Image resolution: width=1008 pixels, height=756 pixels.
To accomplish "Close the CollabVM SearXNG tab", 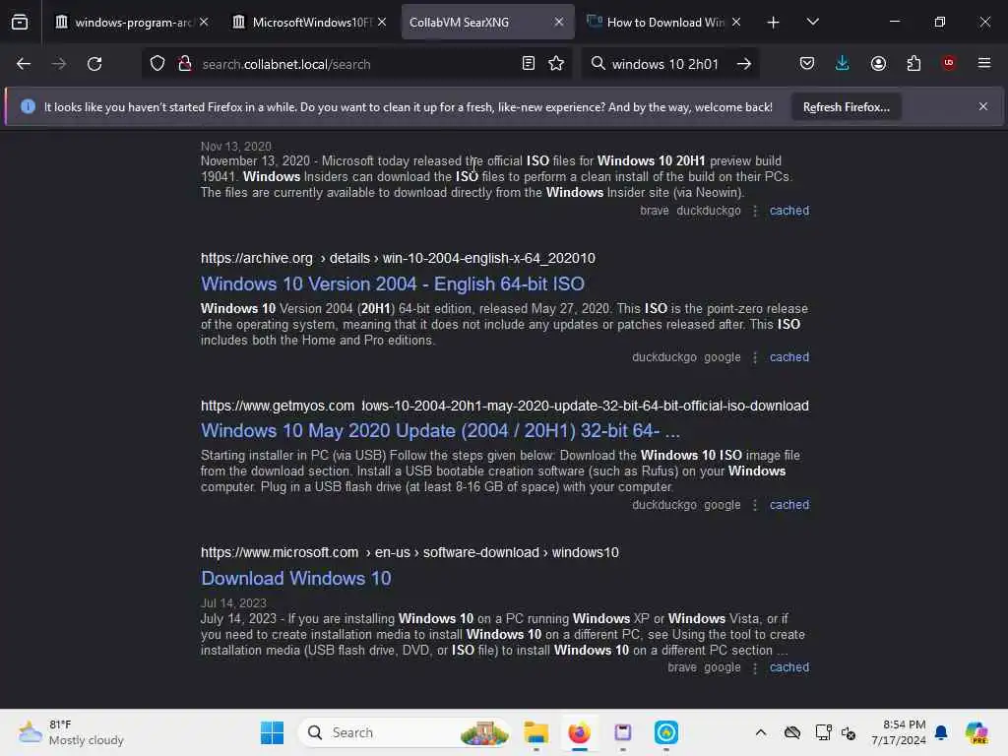I will 559,22.
